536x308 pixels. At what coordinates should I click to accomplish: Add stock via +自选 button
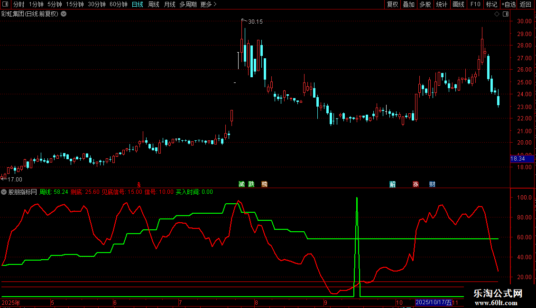(x=508, y=4)
